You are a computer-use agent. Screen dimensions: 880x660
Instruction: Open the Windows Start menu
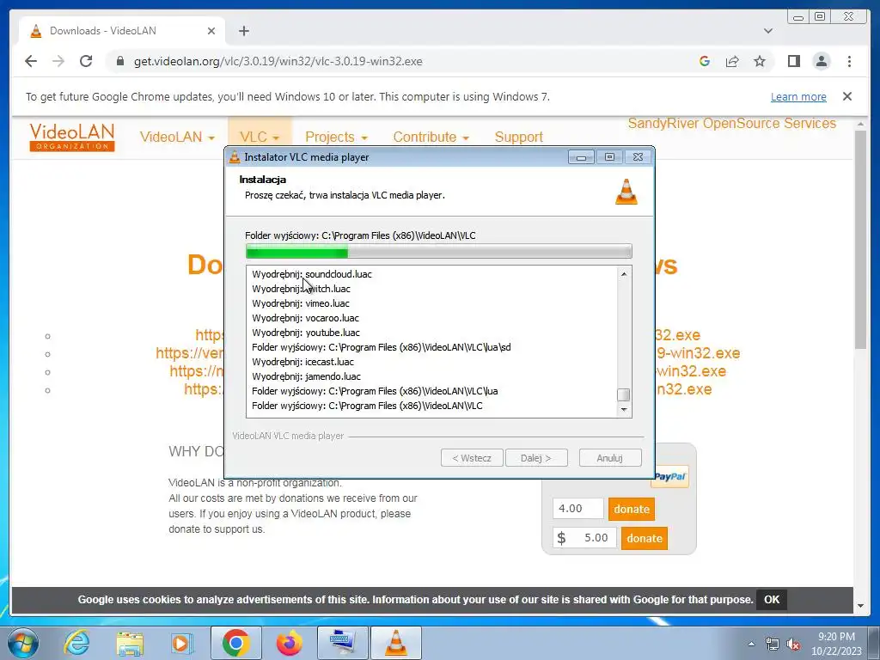[x=23, y=643]
